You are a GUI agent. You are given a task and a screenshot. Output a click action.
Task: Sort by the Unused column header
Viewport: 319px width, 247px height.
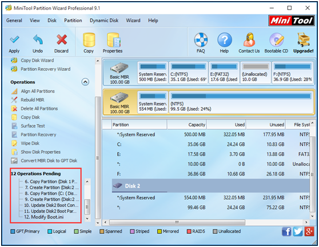tap(266, 125)
